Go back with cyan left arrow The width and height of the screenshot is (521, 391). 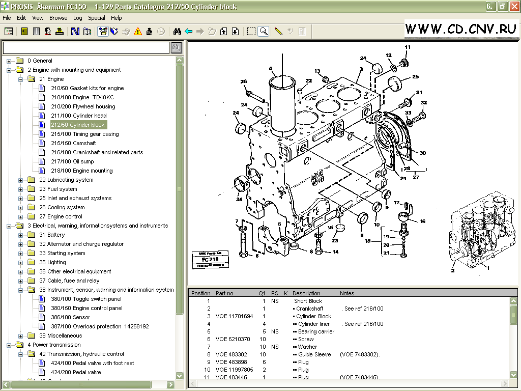[x=189, y=32]
